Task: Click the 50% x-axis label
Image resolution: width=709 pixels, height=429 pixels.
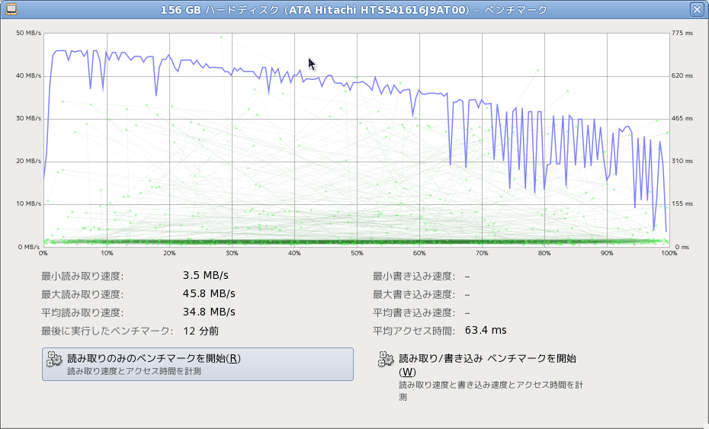Action: coord(357,253)
